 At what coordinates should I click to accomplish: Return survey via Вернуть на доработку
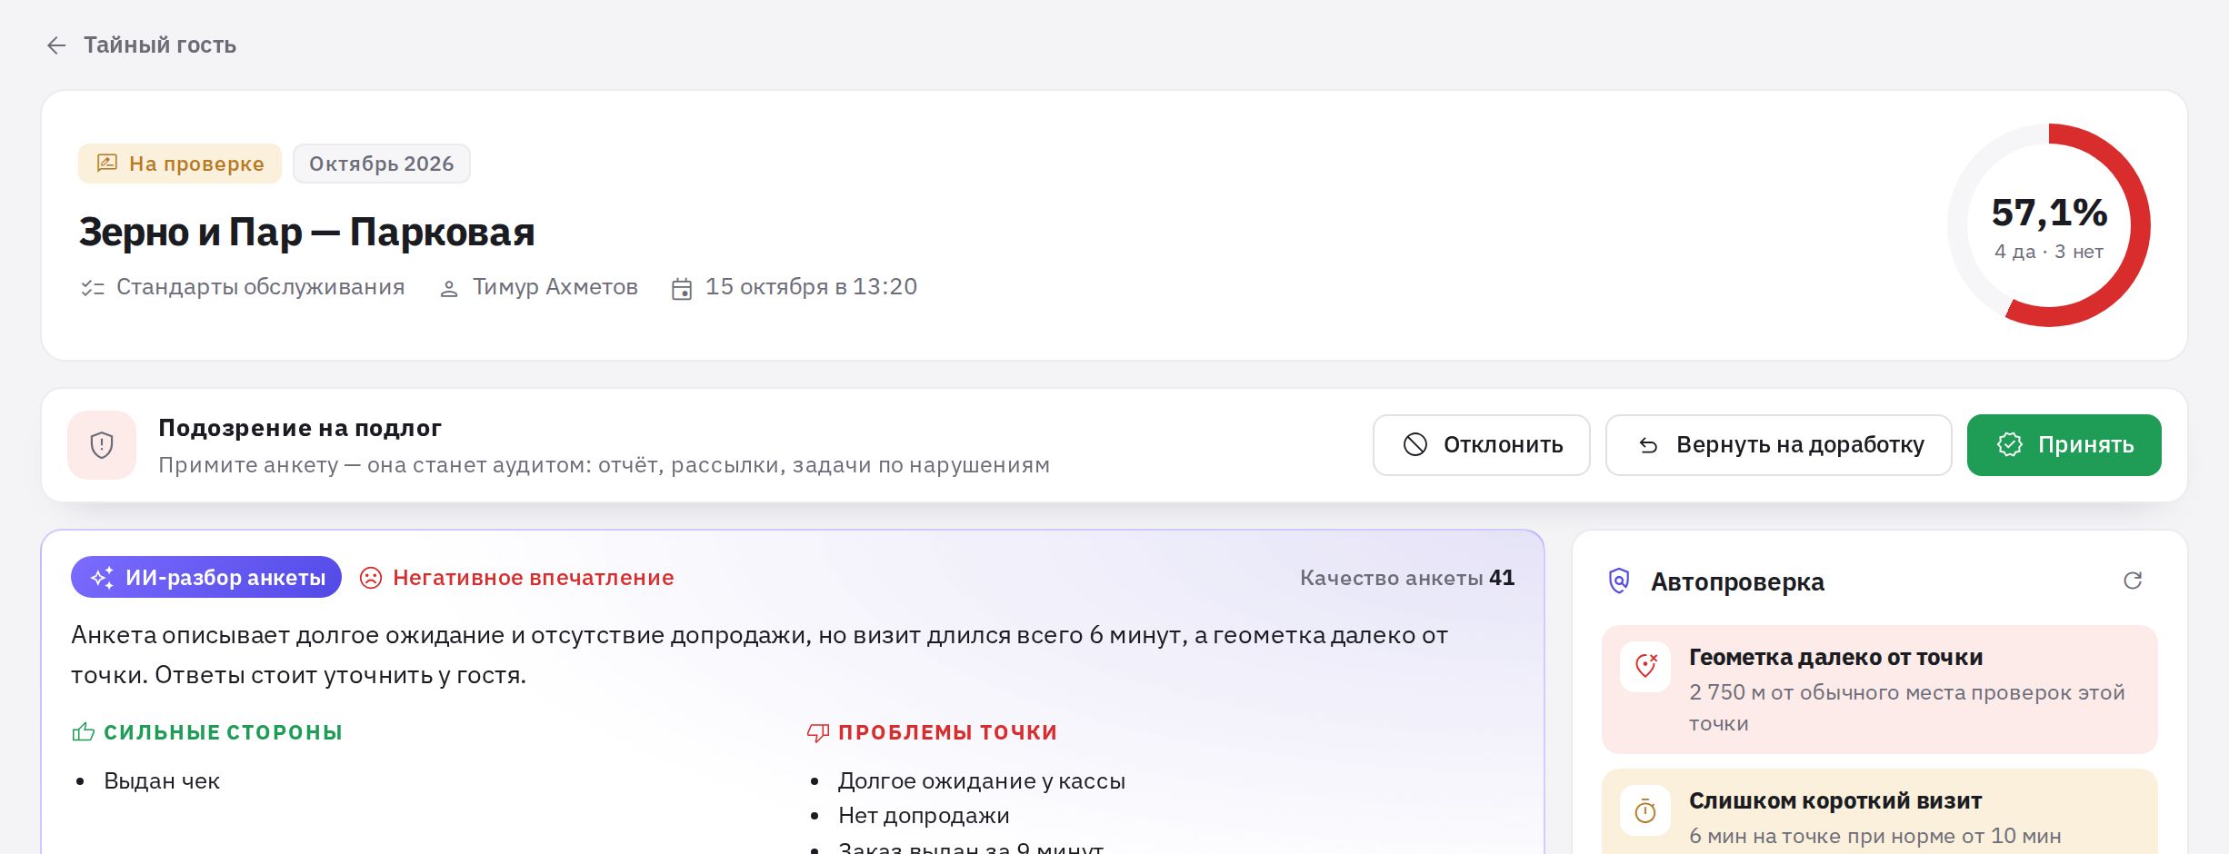pos(1779,445)
